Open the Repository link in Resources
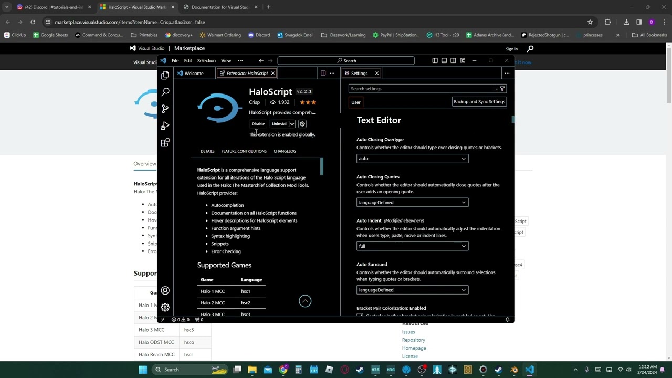Image resolution: width=672 pixels, height=378 pixels. tap(414, 340)
